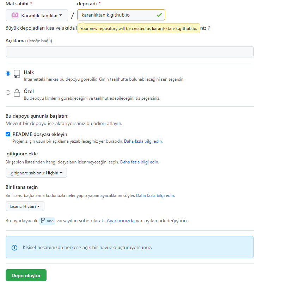
Task: Click the green checkmark in name field
Action: pos(159,15)
